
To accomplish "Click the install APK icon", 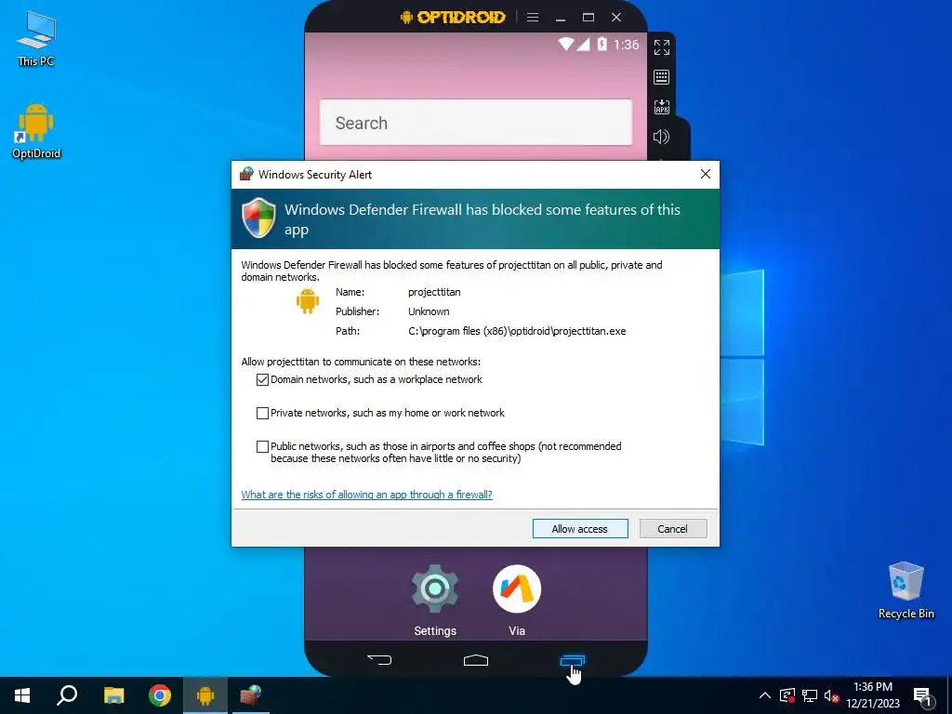I will [x=661, y=107].
